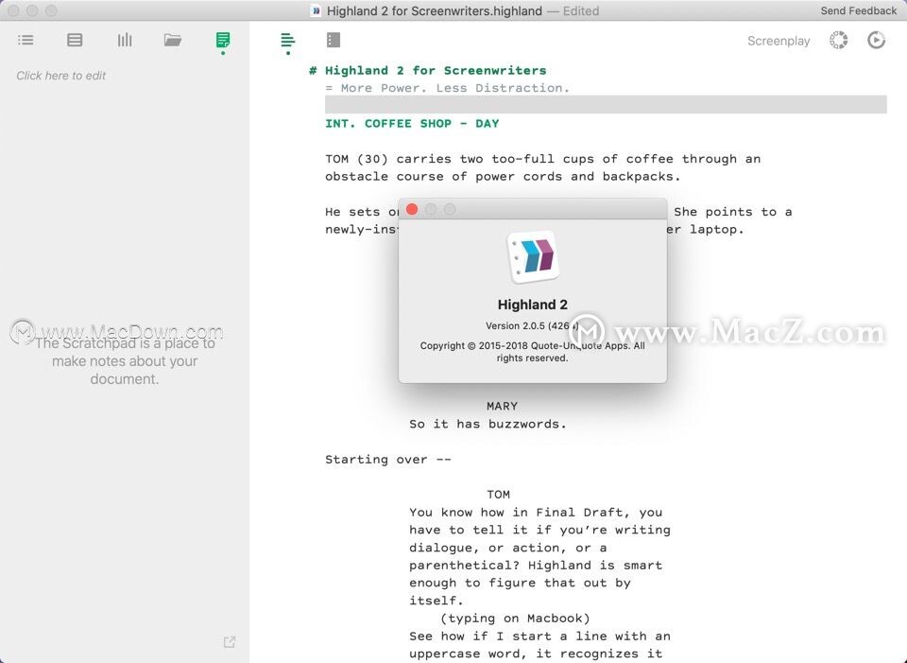Switch to the green text editor view icon

(287, 41)
